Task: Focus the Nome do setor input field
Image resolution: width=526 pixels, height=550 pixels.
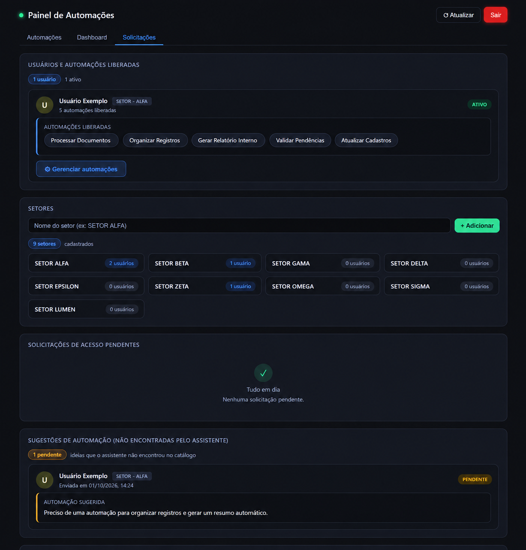Action: point(239,226)
